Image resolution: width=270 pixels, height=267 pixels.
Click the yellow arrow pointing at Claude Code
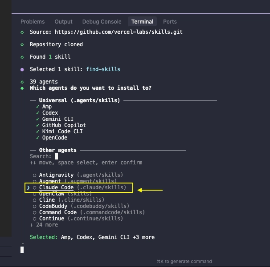pos(150,190)
